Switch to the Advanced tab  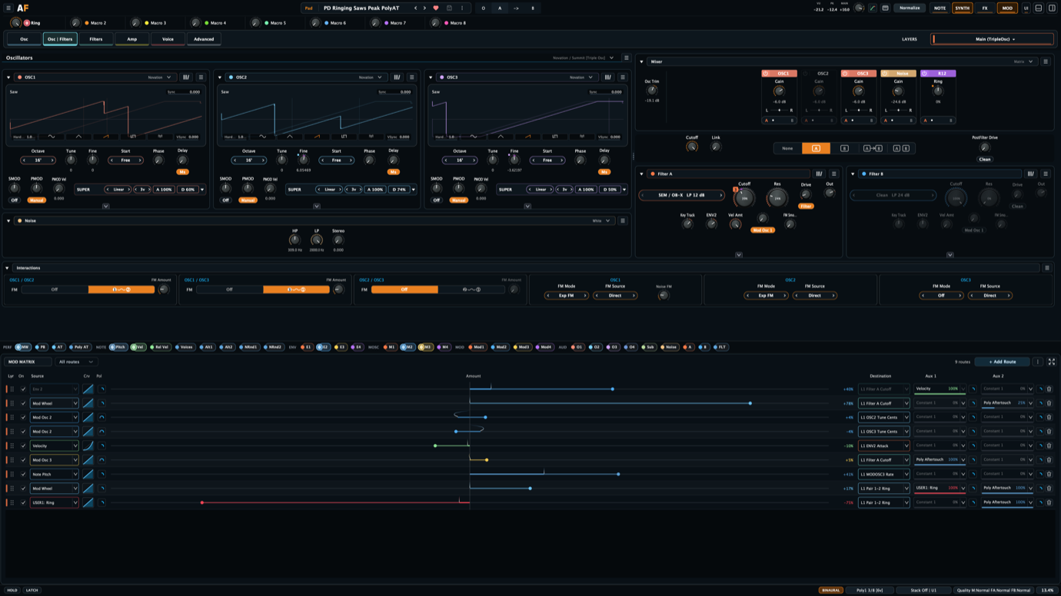[204, 39]
